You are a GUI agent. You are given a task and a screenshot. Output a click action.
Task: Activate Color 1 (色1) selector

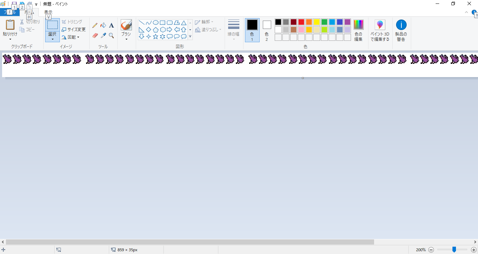coord(252,30)
